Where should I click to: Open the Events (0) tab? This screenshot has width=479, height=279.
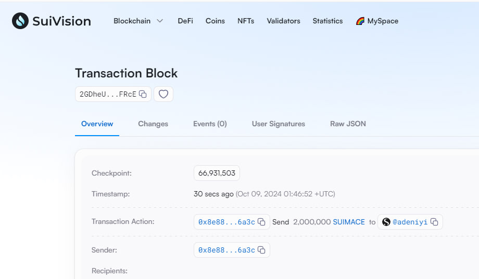point(210,124)
